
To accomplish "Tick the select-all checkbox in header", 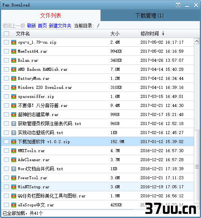I will 6,34.
